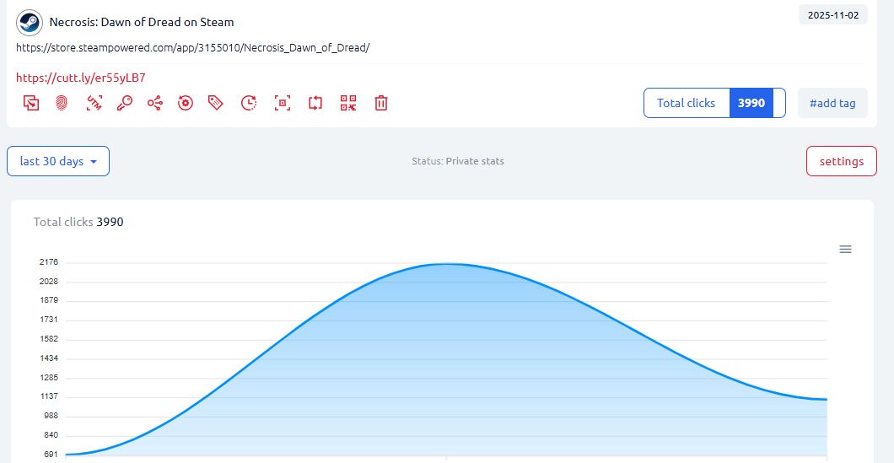The image size is (894, 463).
Task: Open the UTM parameters tool
Action: tap(94, 103)
